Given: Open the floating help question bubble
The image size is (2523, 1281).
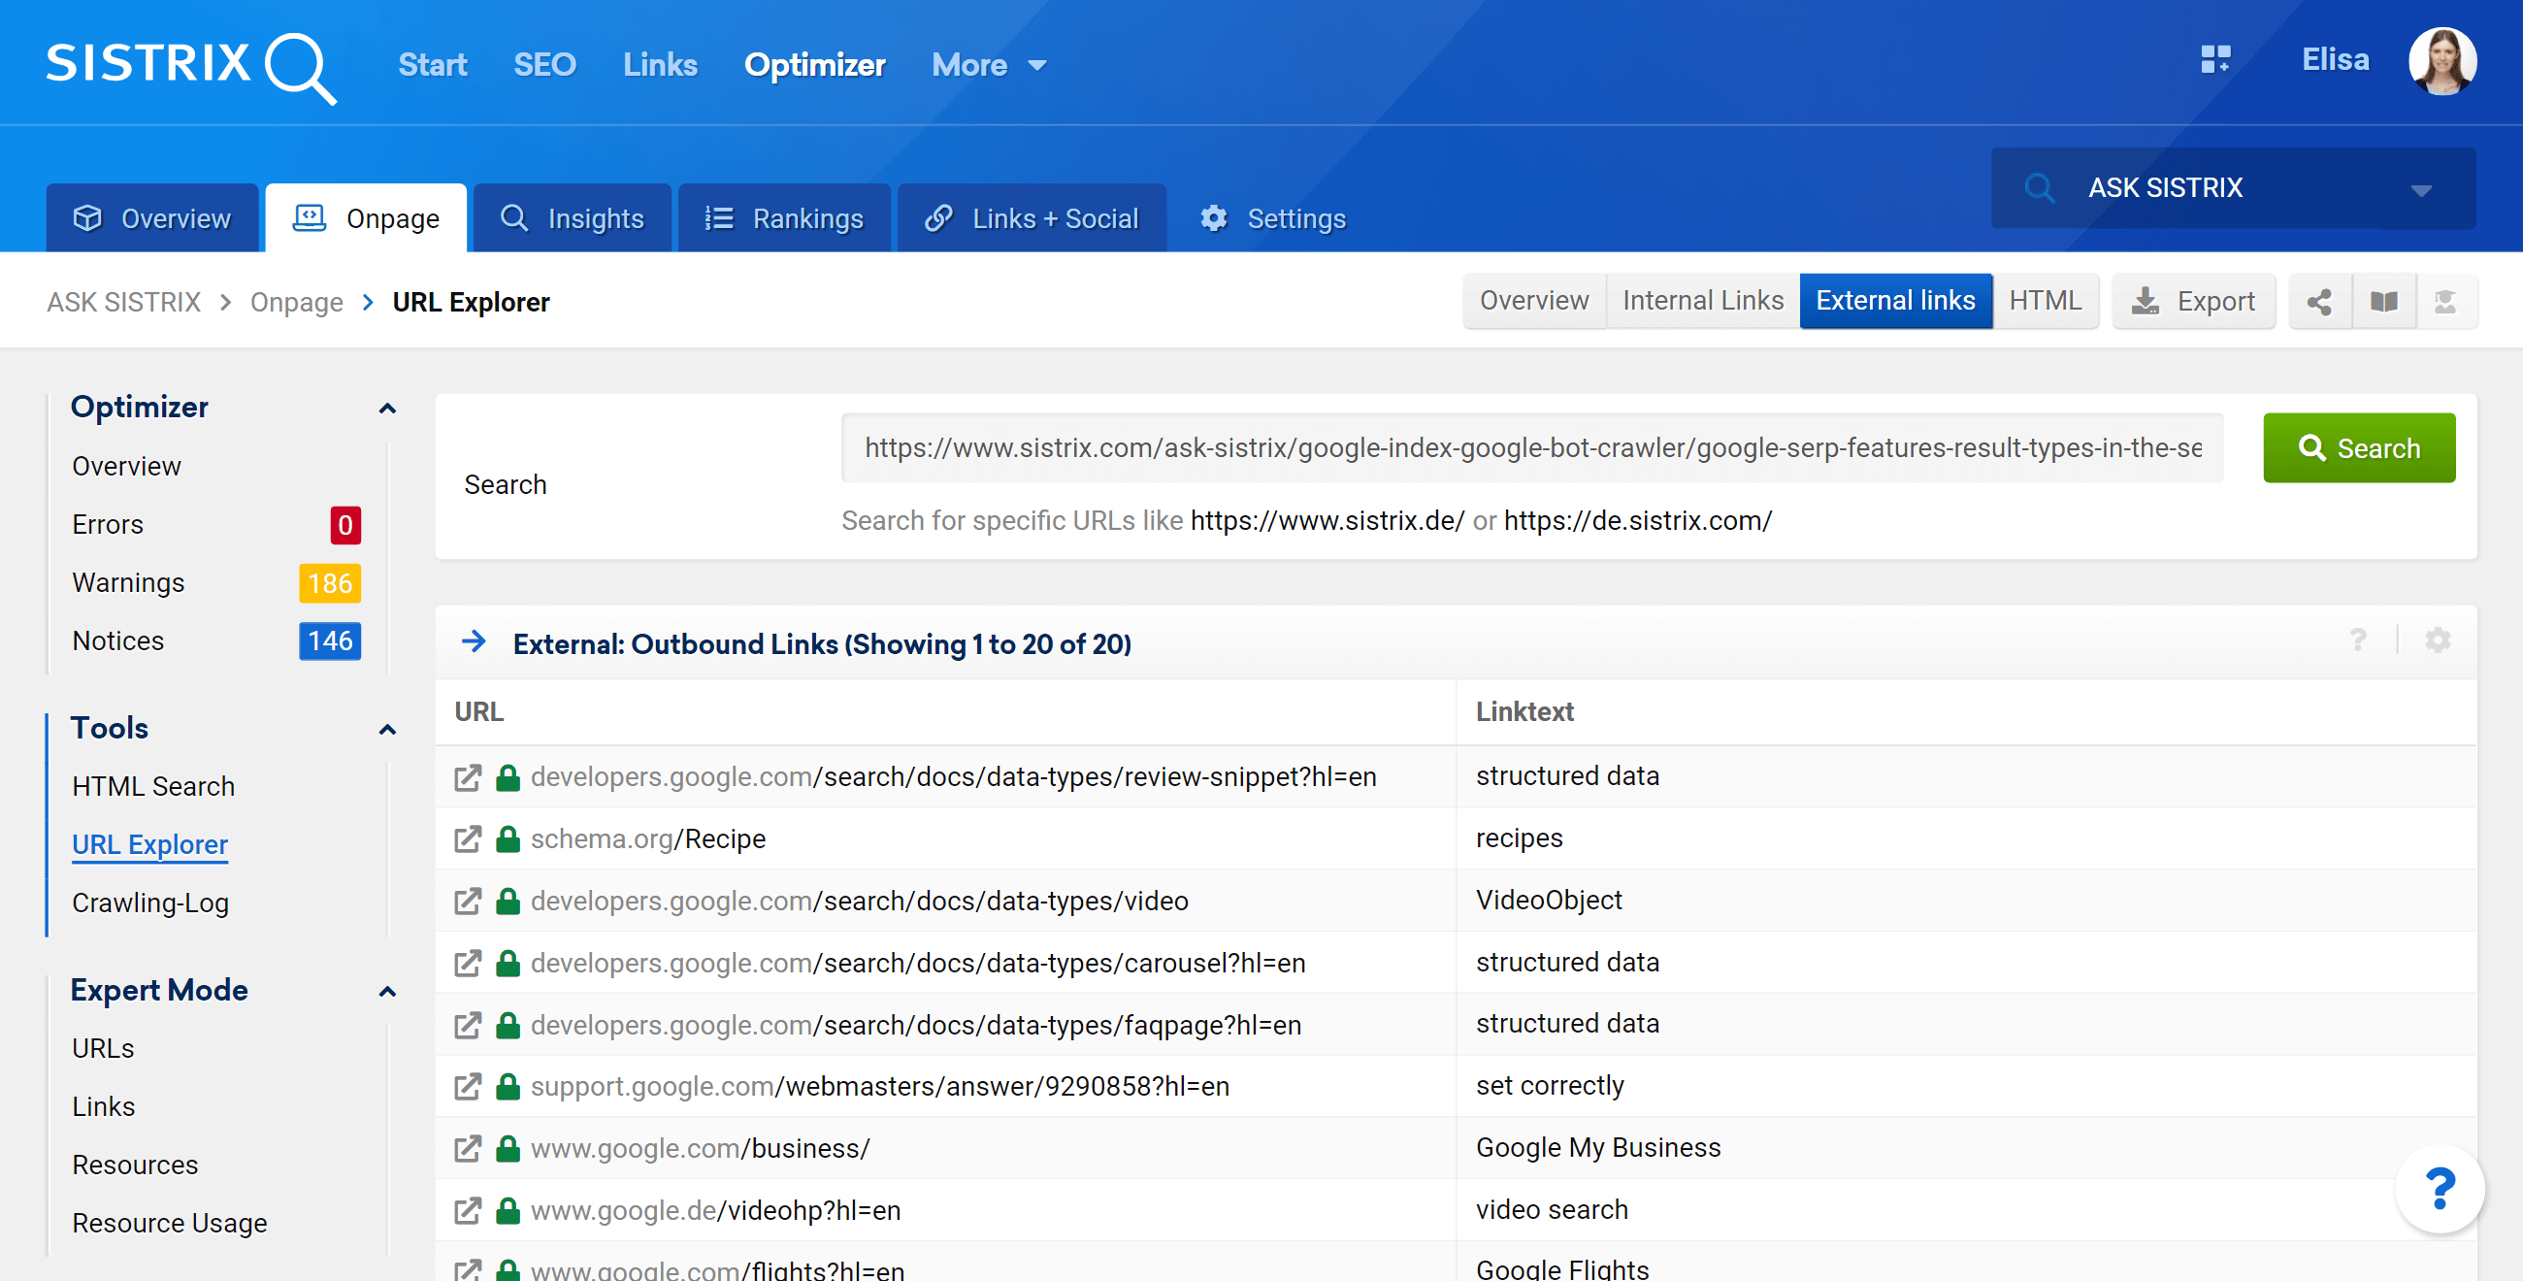Looking at the screenshot, I should tap(2440, 1188).
